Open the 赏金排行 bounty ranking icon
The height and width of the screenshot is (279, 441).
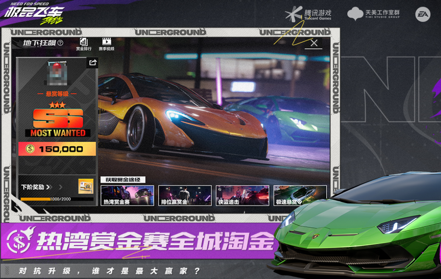tap(83, 44)
